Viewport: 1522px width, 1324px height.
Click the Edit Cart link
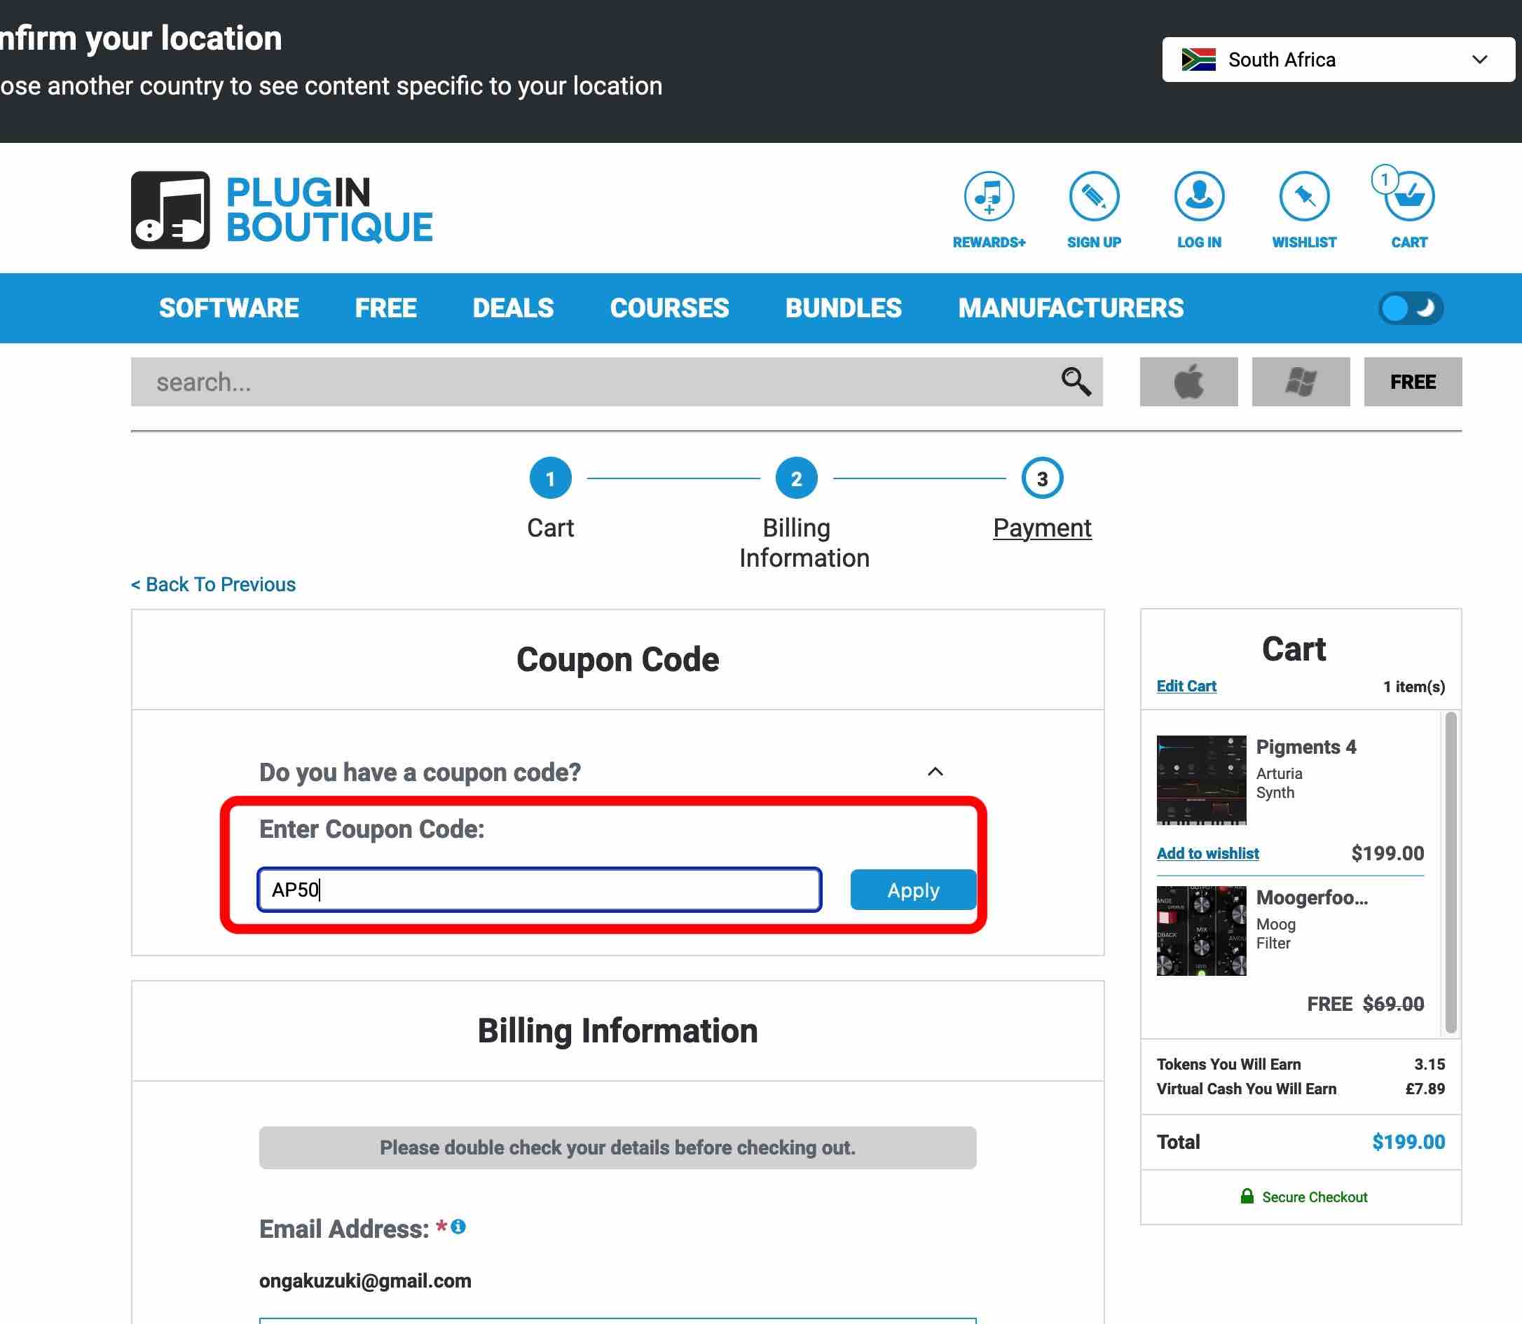1185,687
